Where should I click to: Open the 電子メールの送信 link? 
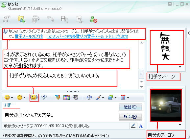coord(29,36)
